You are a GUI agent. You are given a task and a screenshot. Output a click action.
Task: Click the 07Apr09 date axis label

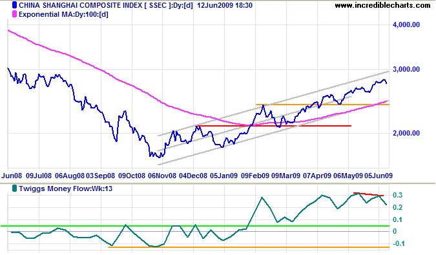[x=317, y=176]
